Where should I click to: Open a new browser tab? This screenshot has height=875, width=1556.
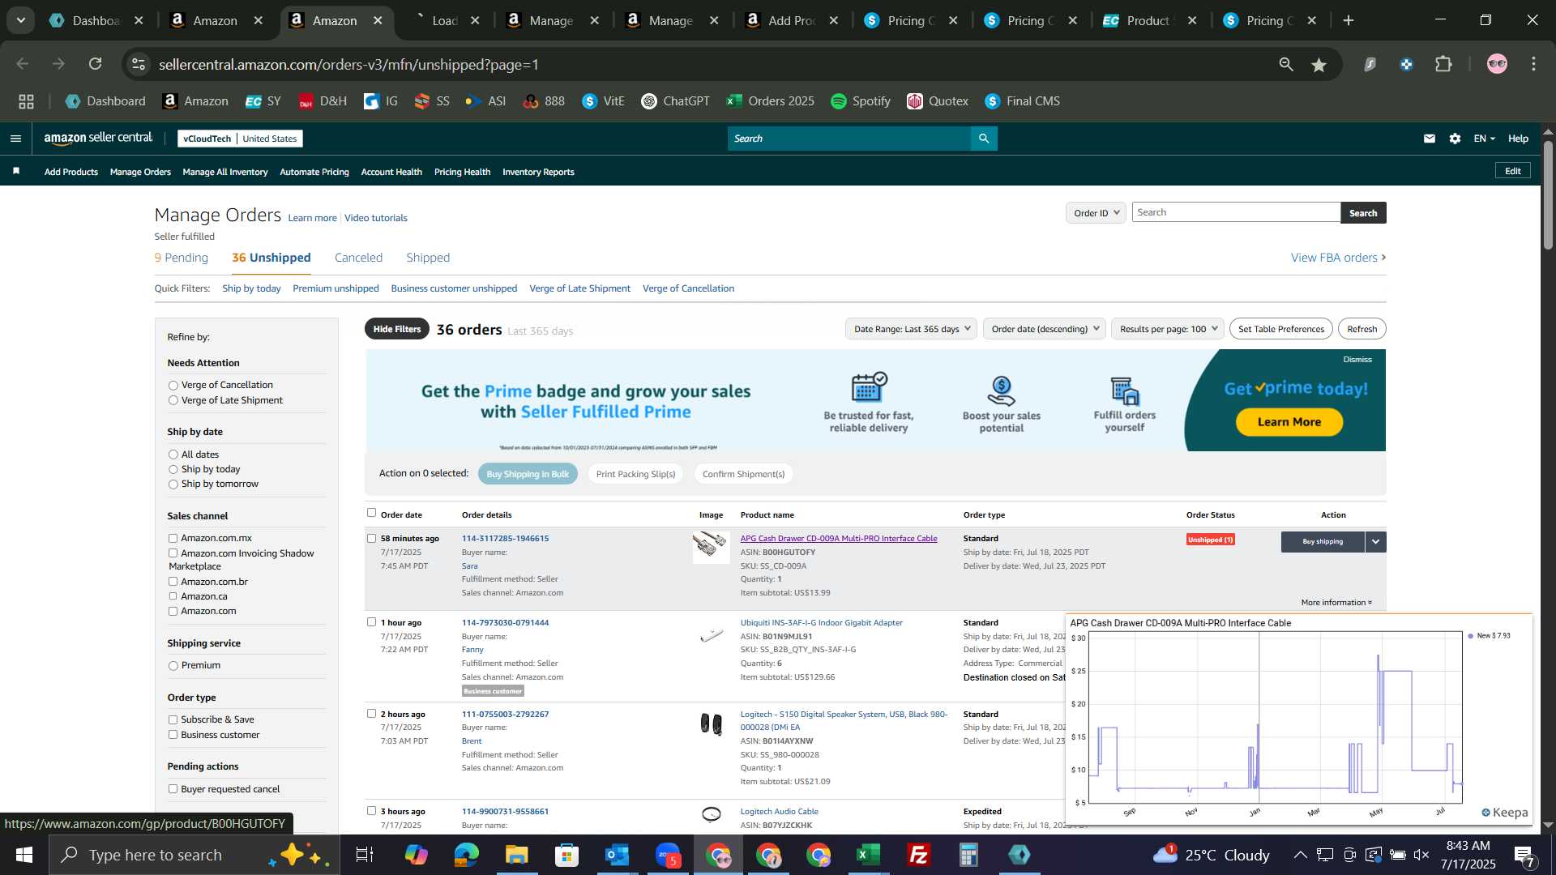[x=1349, y=20]
